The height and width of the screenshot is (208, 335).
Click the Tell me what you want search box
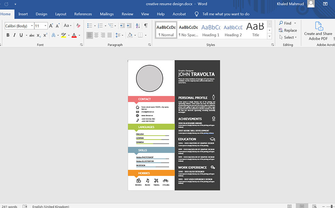[x=226, y=14]
